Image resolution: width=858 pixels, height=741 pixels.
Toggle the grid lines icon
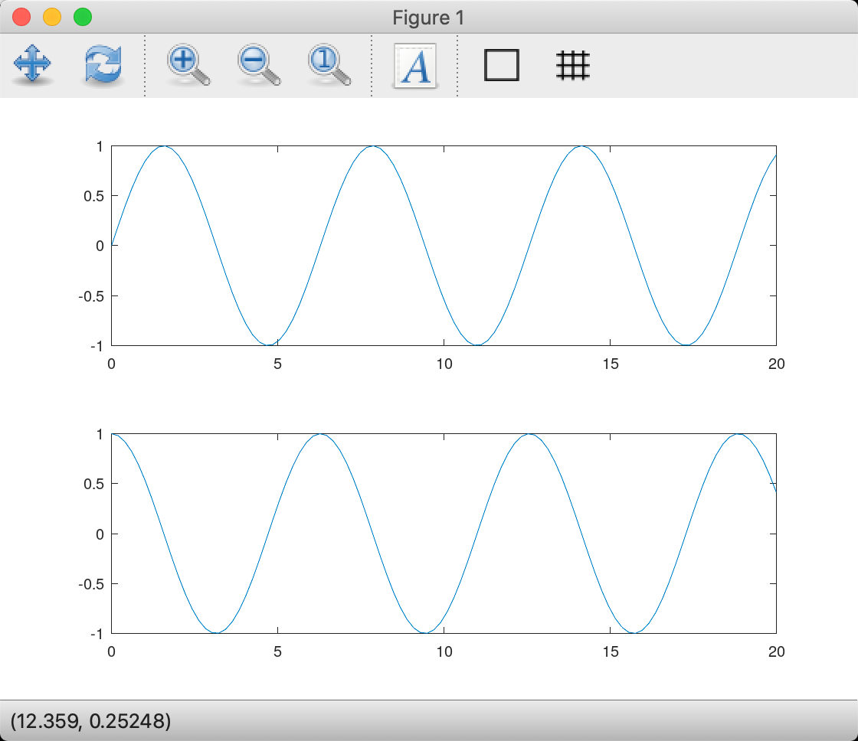[572, 66]
